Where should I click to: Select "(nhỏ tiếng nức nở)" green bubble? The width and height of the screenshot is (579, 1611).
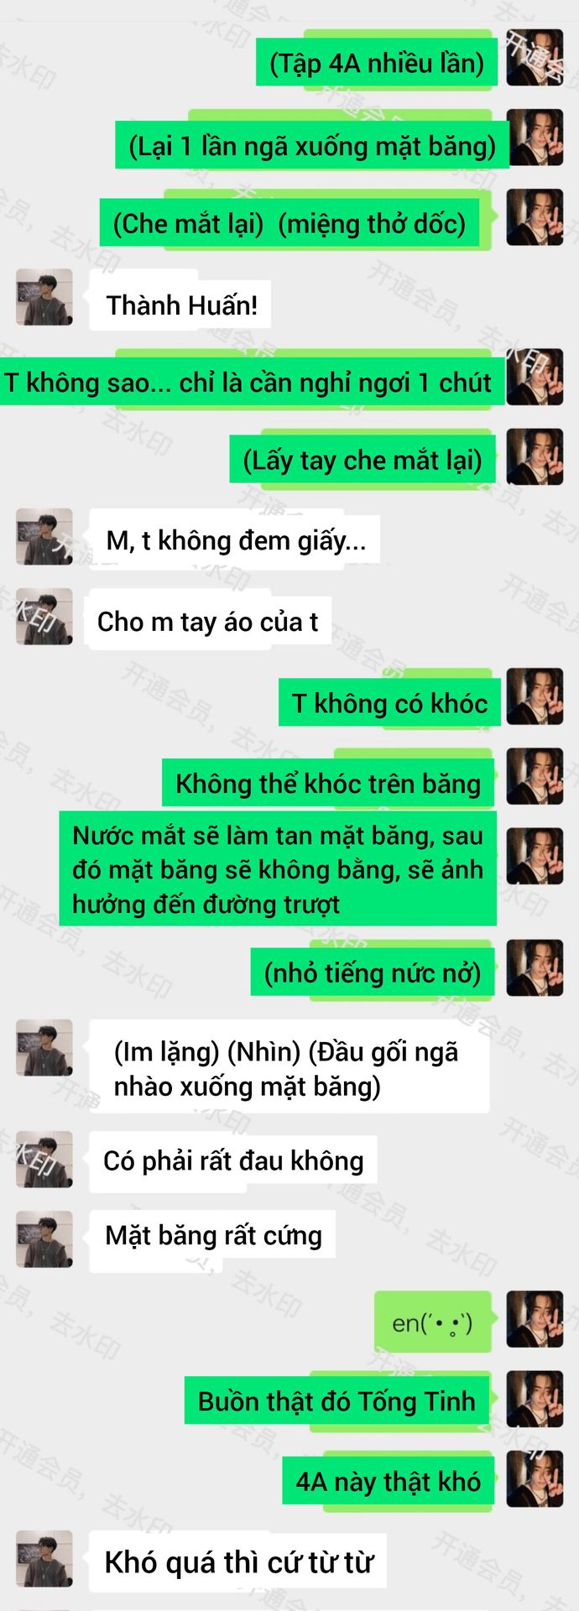click(x=372, y=972)
